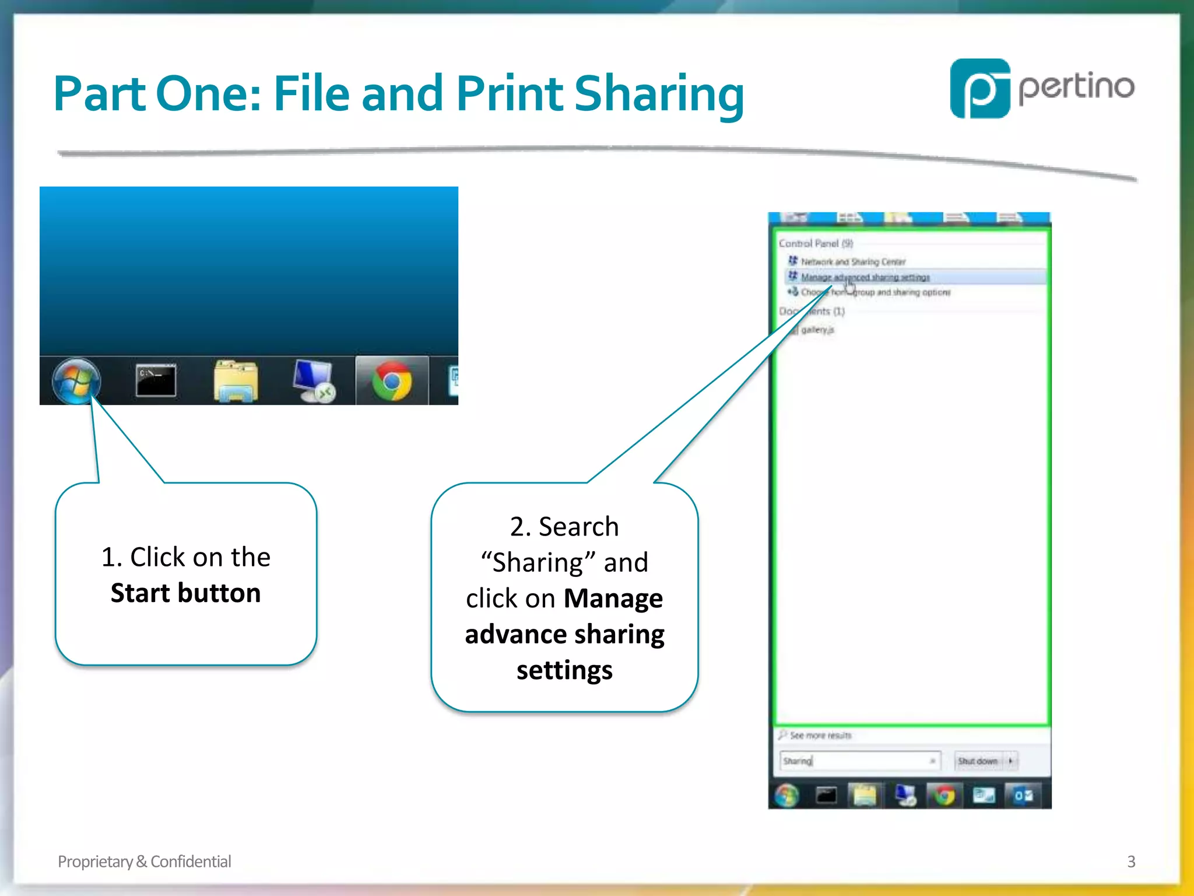Open File Explorer icon below the search menu
Viewport: 1194px width, 896px height.
click(x=865, y=795)
